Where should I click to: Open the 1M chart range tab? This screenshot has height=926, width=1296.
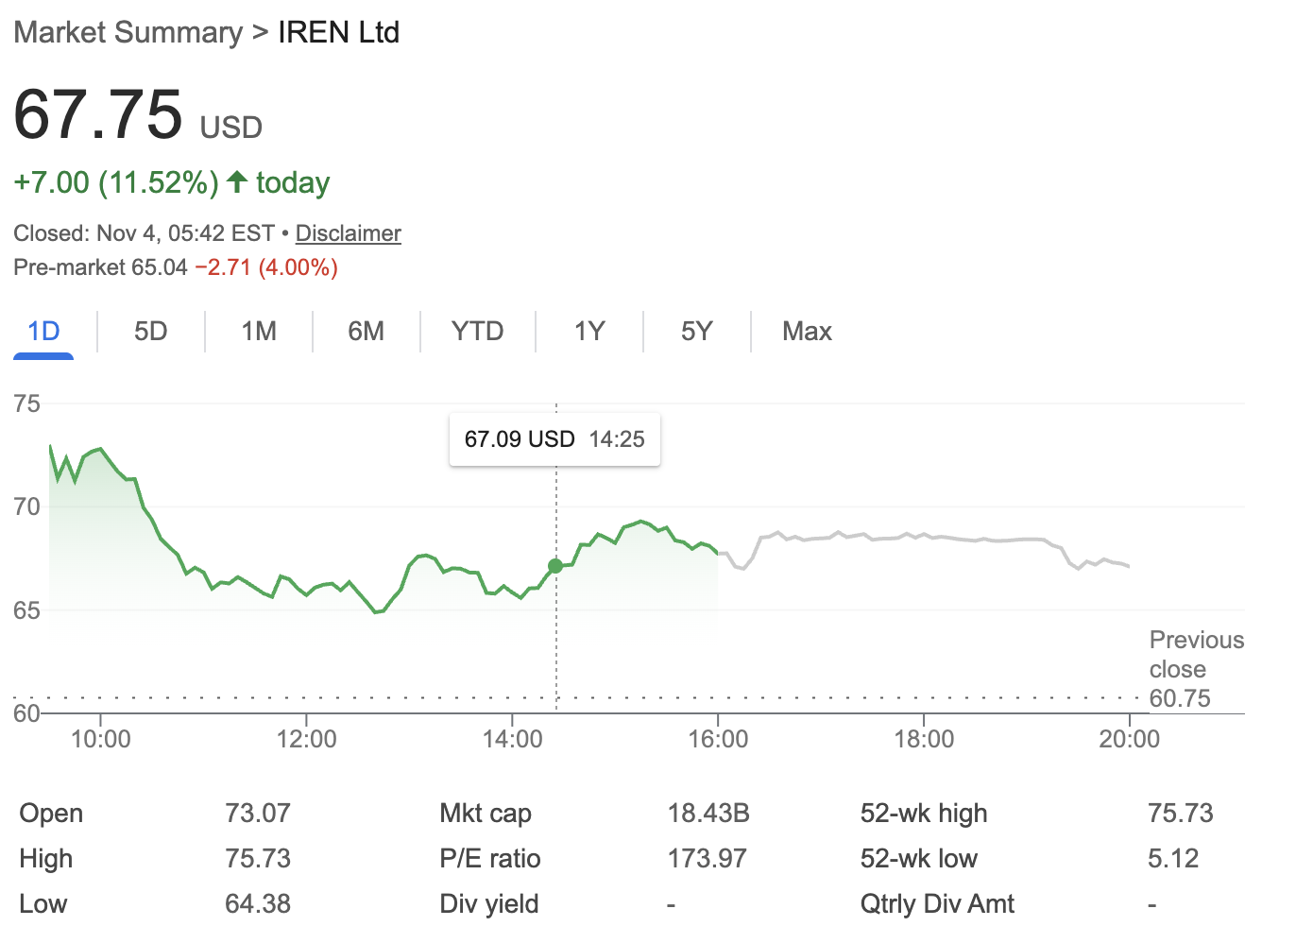[x=259, y=332]
